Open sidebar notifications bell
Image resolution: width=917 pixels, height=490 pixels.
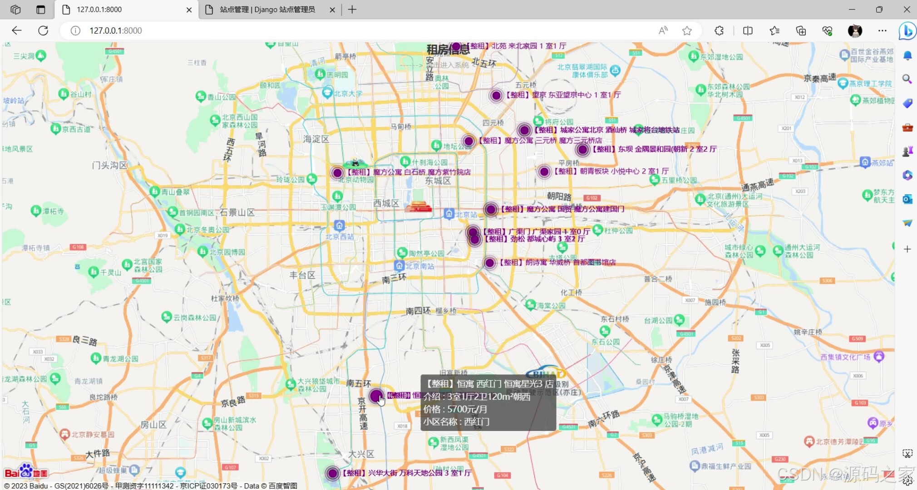(x=907, y=55)
